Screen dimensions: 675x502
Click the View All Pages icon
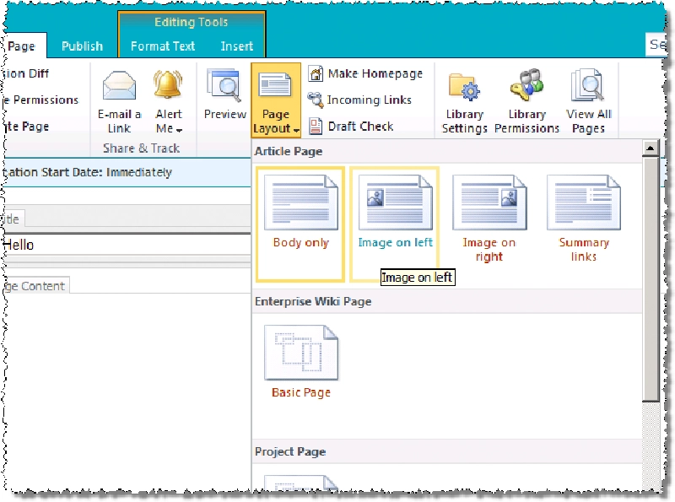[x=587, y=84]
